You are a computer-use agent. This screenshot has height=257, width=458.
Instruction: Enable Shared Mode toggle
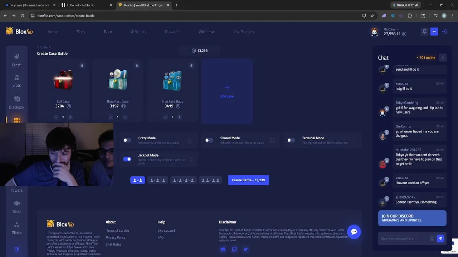(x=209, y=140)
